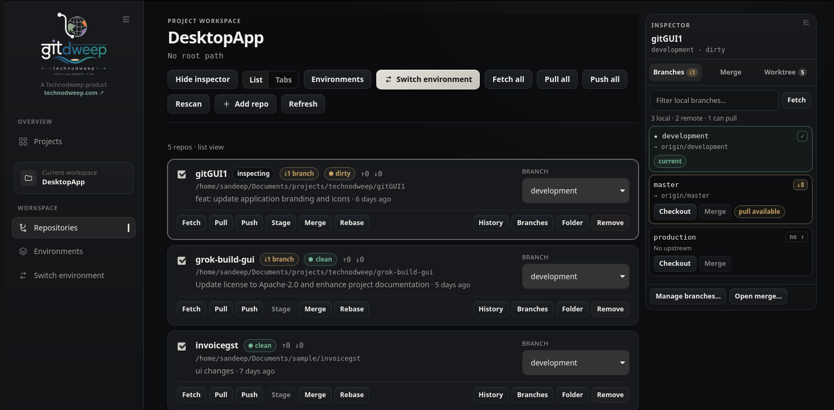Image resolution: width=834 pixels, height=410 pixels.
Task: Toggle the gitGUI1 repo checkbox
Action: pos(182,174)
